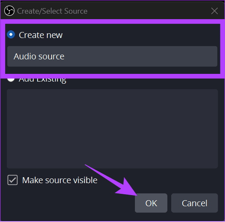This screenshot has height=222, width=225.
Task: Click into the Audio source name field
Action: tap(112, 56)
